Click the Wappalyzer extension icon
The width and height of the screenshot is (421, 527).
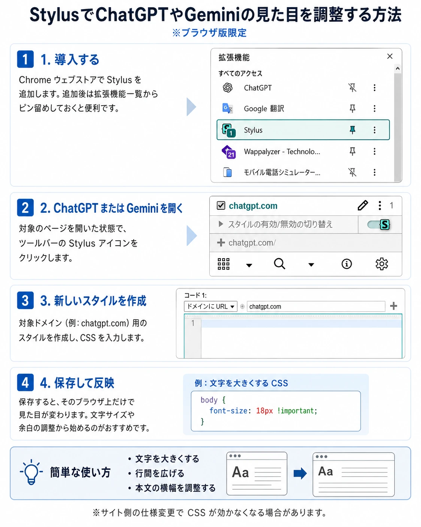click(229, 151)
